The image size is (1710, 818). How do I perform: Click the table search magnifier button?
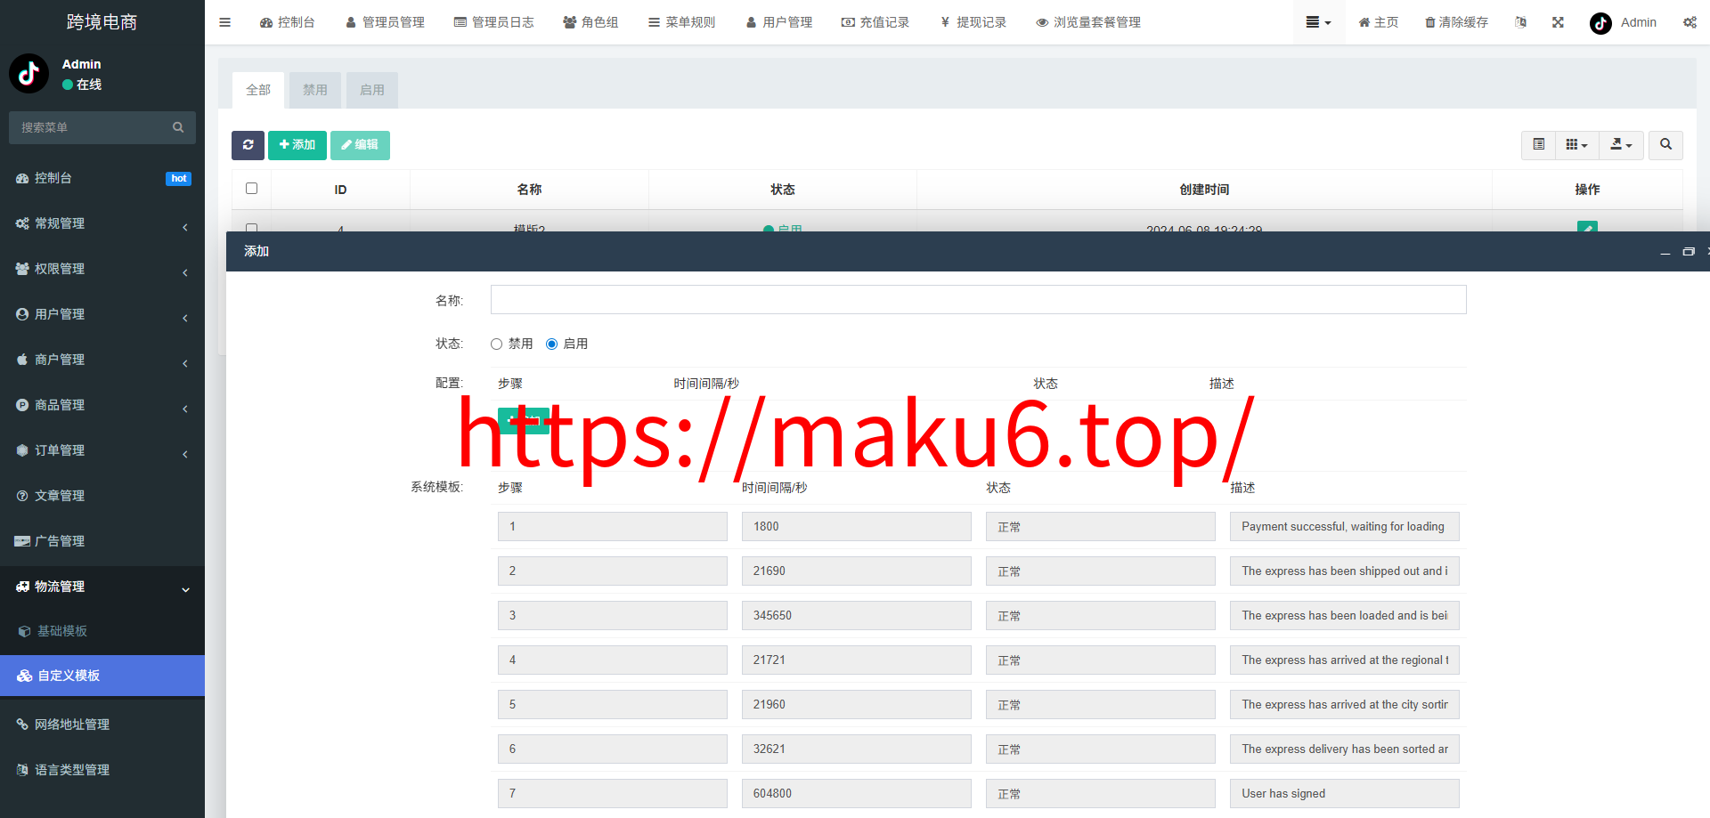(1665, 144)
